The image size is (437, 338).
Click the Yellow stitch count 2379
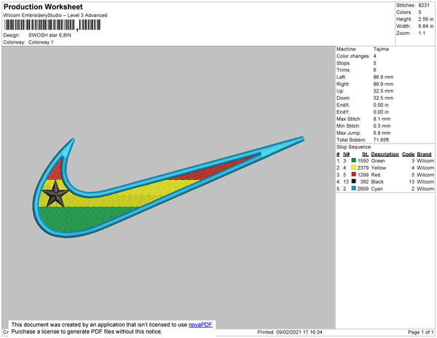click(x=363, y=168)
